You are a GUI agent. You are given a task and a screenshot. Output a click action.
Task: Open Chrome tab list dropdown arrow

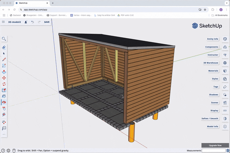226,3
